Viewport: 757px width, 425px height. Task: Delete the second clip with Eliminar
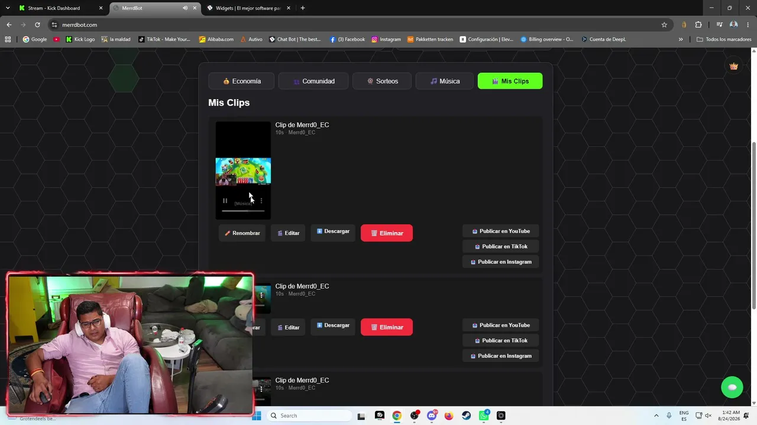point(387,328)
